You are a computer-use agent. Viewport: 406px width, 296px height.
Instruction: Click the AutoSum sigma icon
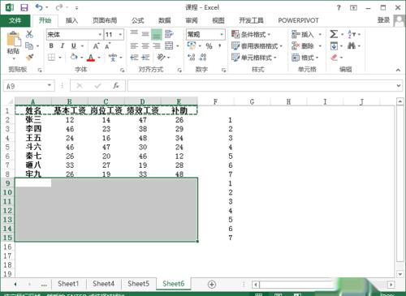click(334, 34)
